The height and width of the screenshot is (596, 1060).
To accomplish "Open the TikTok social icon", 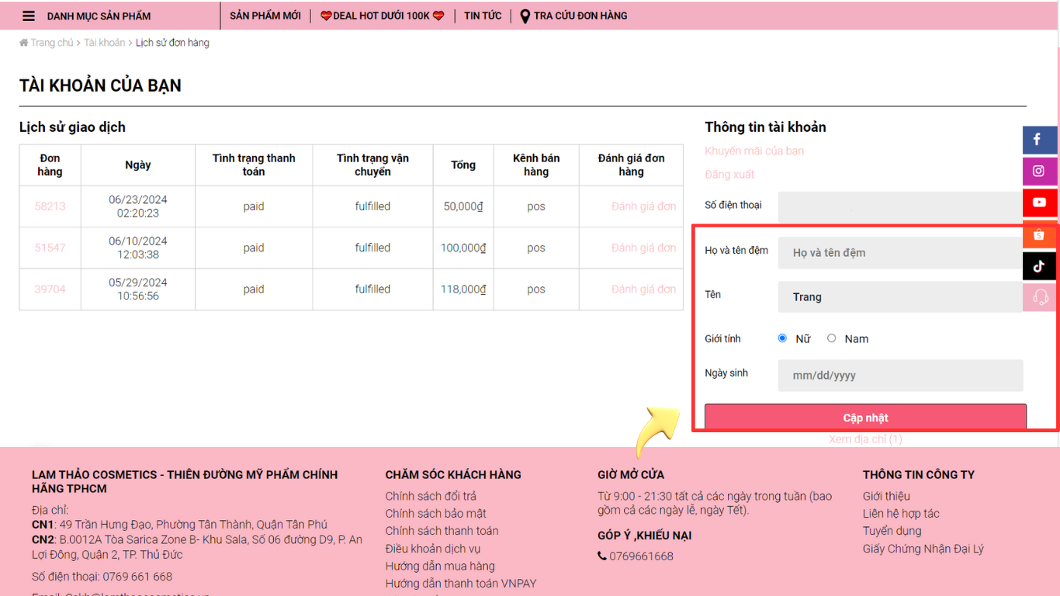I will click(x=1039, y=266).
